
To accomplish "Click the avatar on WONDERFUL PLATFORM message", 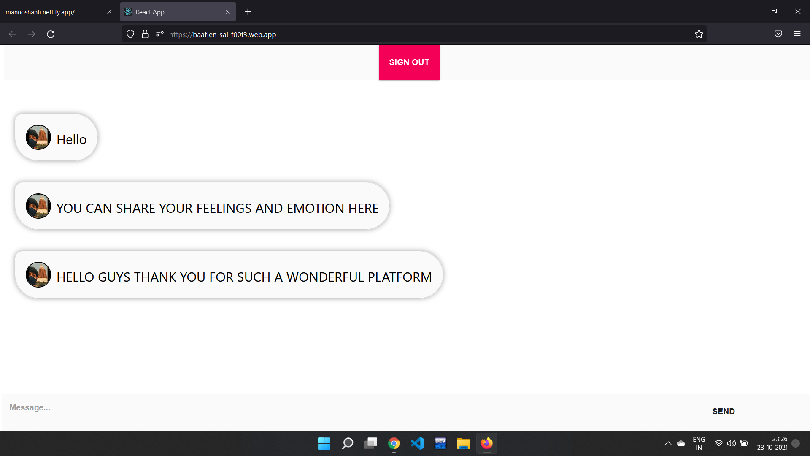I will [38, 274].
